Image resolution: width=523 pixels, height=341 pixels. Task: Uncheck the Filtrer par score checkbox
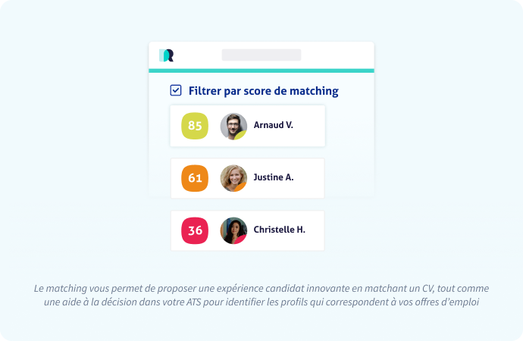[x=176, y=90]
